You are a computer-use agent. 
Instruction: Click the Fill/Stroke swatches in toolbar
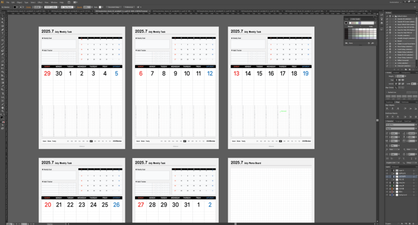(2, 117)
